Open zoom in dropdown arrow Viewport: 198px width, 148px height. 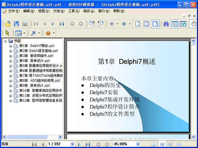[130, 24]
